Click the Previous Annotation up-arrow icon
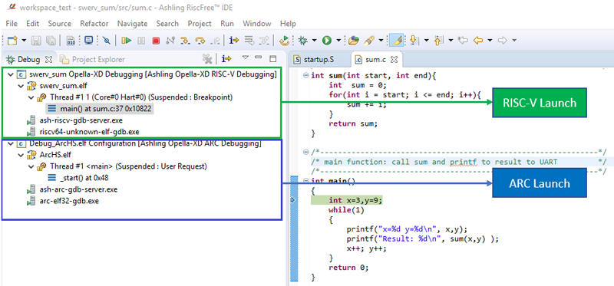Image resolution: width=614 pixels, height=286 pixels. coord(438,41)
